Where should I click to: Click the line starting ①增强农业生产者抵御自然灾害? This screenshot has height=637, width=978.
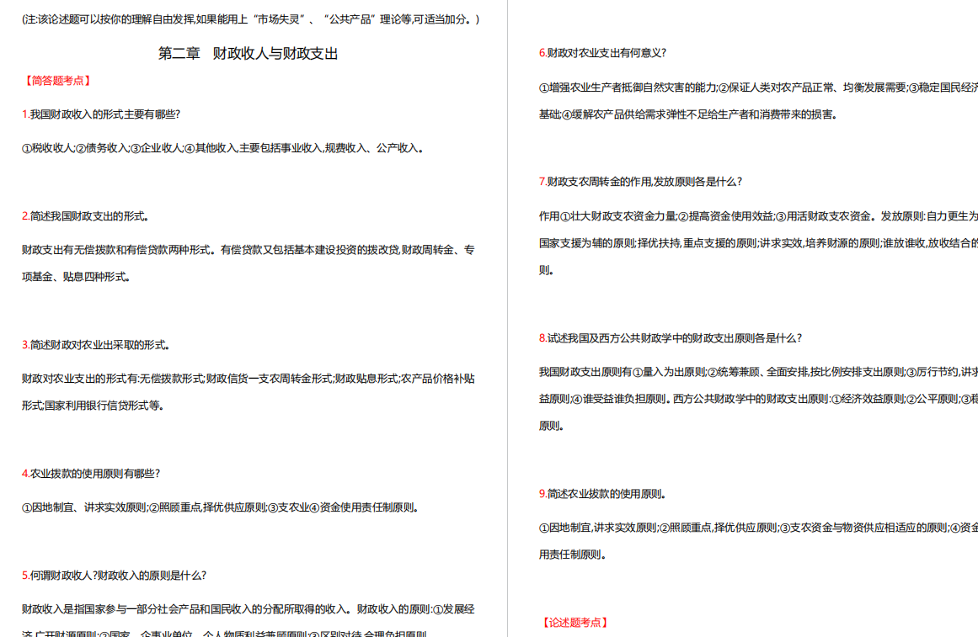click(x=758, y=88)
